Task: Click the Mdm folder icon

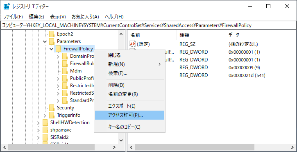Action: coord(65,71)
